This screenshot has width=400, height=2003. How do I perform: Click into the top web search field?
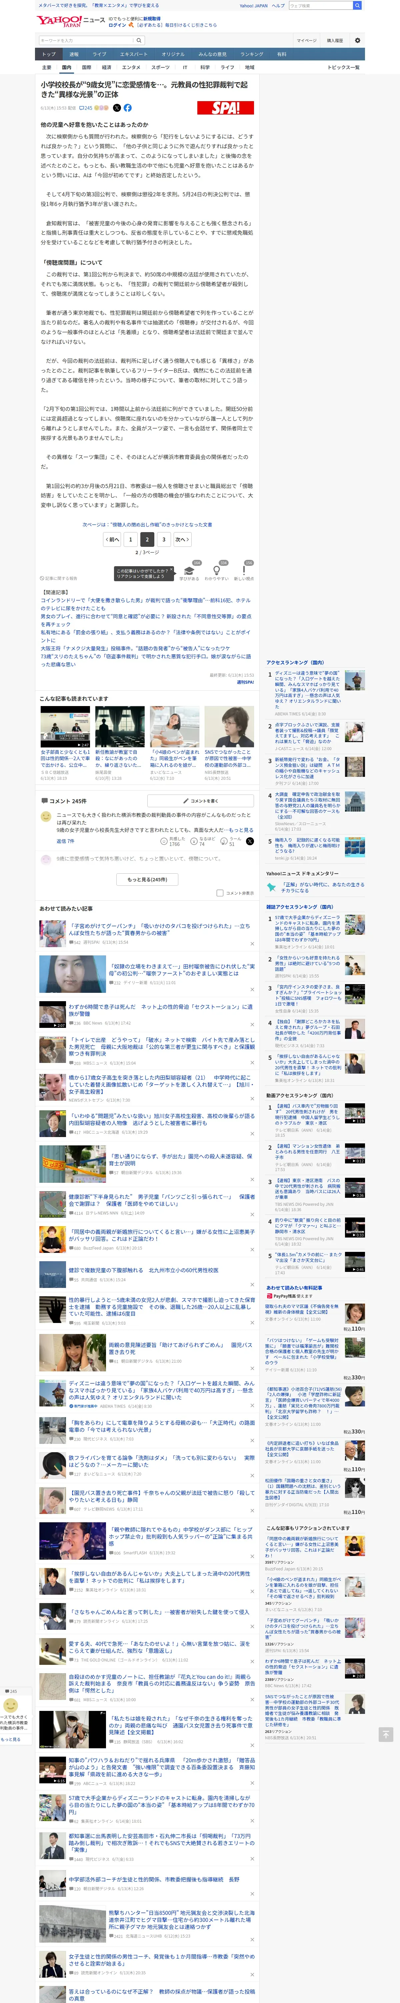[x=320, y=5]
